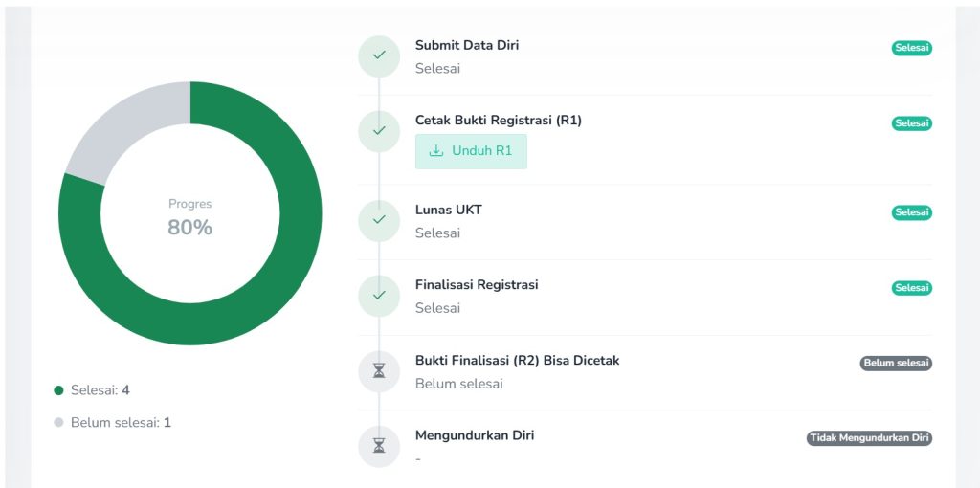Click the Lunas UKT checkmark icon
This screenshot has height=488, width=980.
click(x=379, y=221)
